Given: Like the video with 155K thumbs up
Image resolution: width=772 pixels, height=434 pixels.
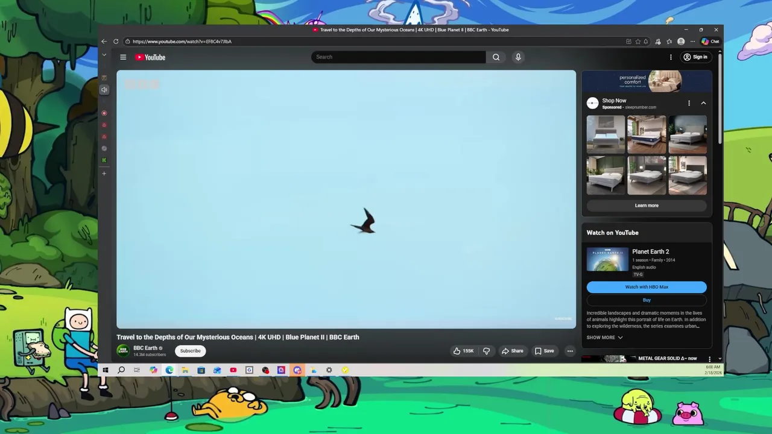Looking at the screenshot, I should pyautogui.click(x=463, y=351).
